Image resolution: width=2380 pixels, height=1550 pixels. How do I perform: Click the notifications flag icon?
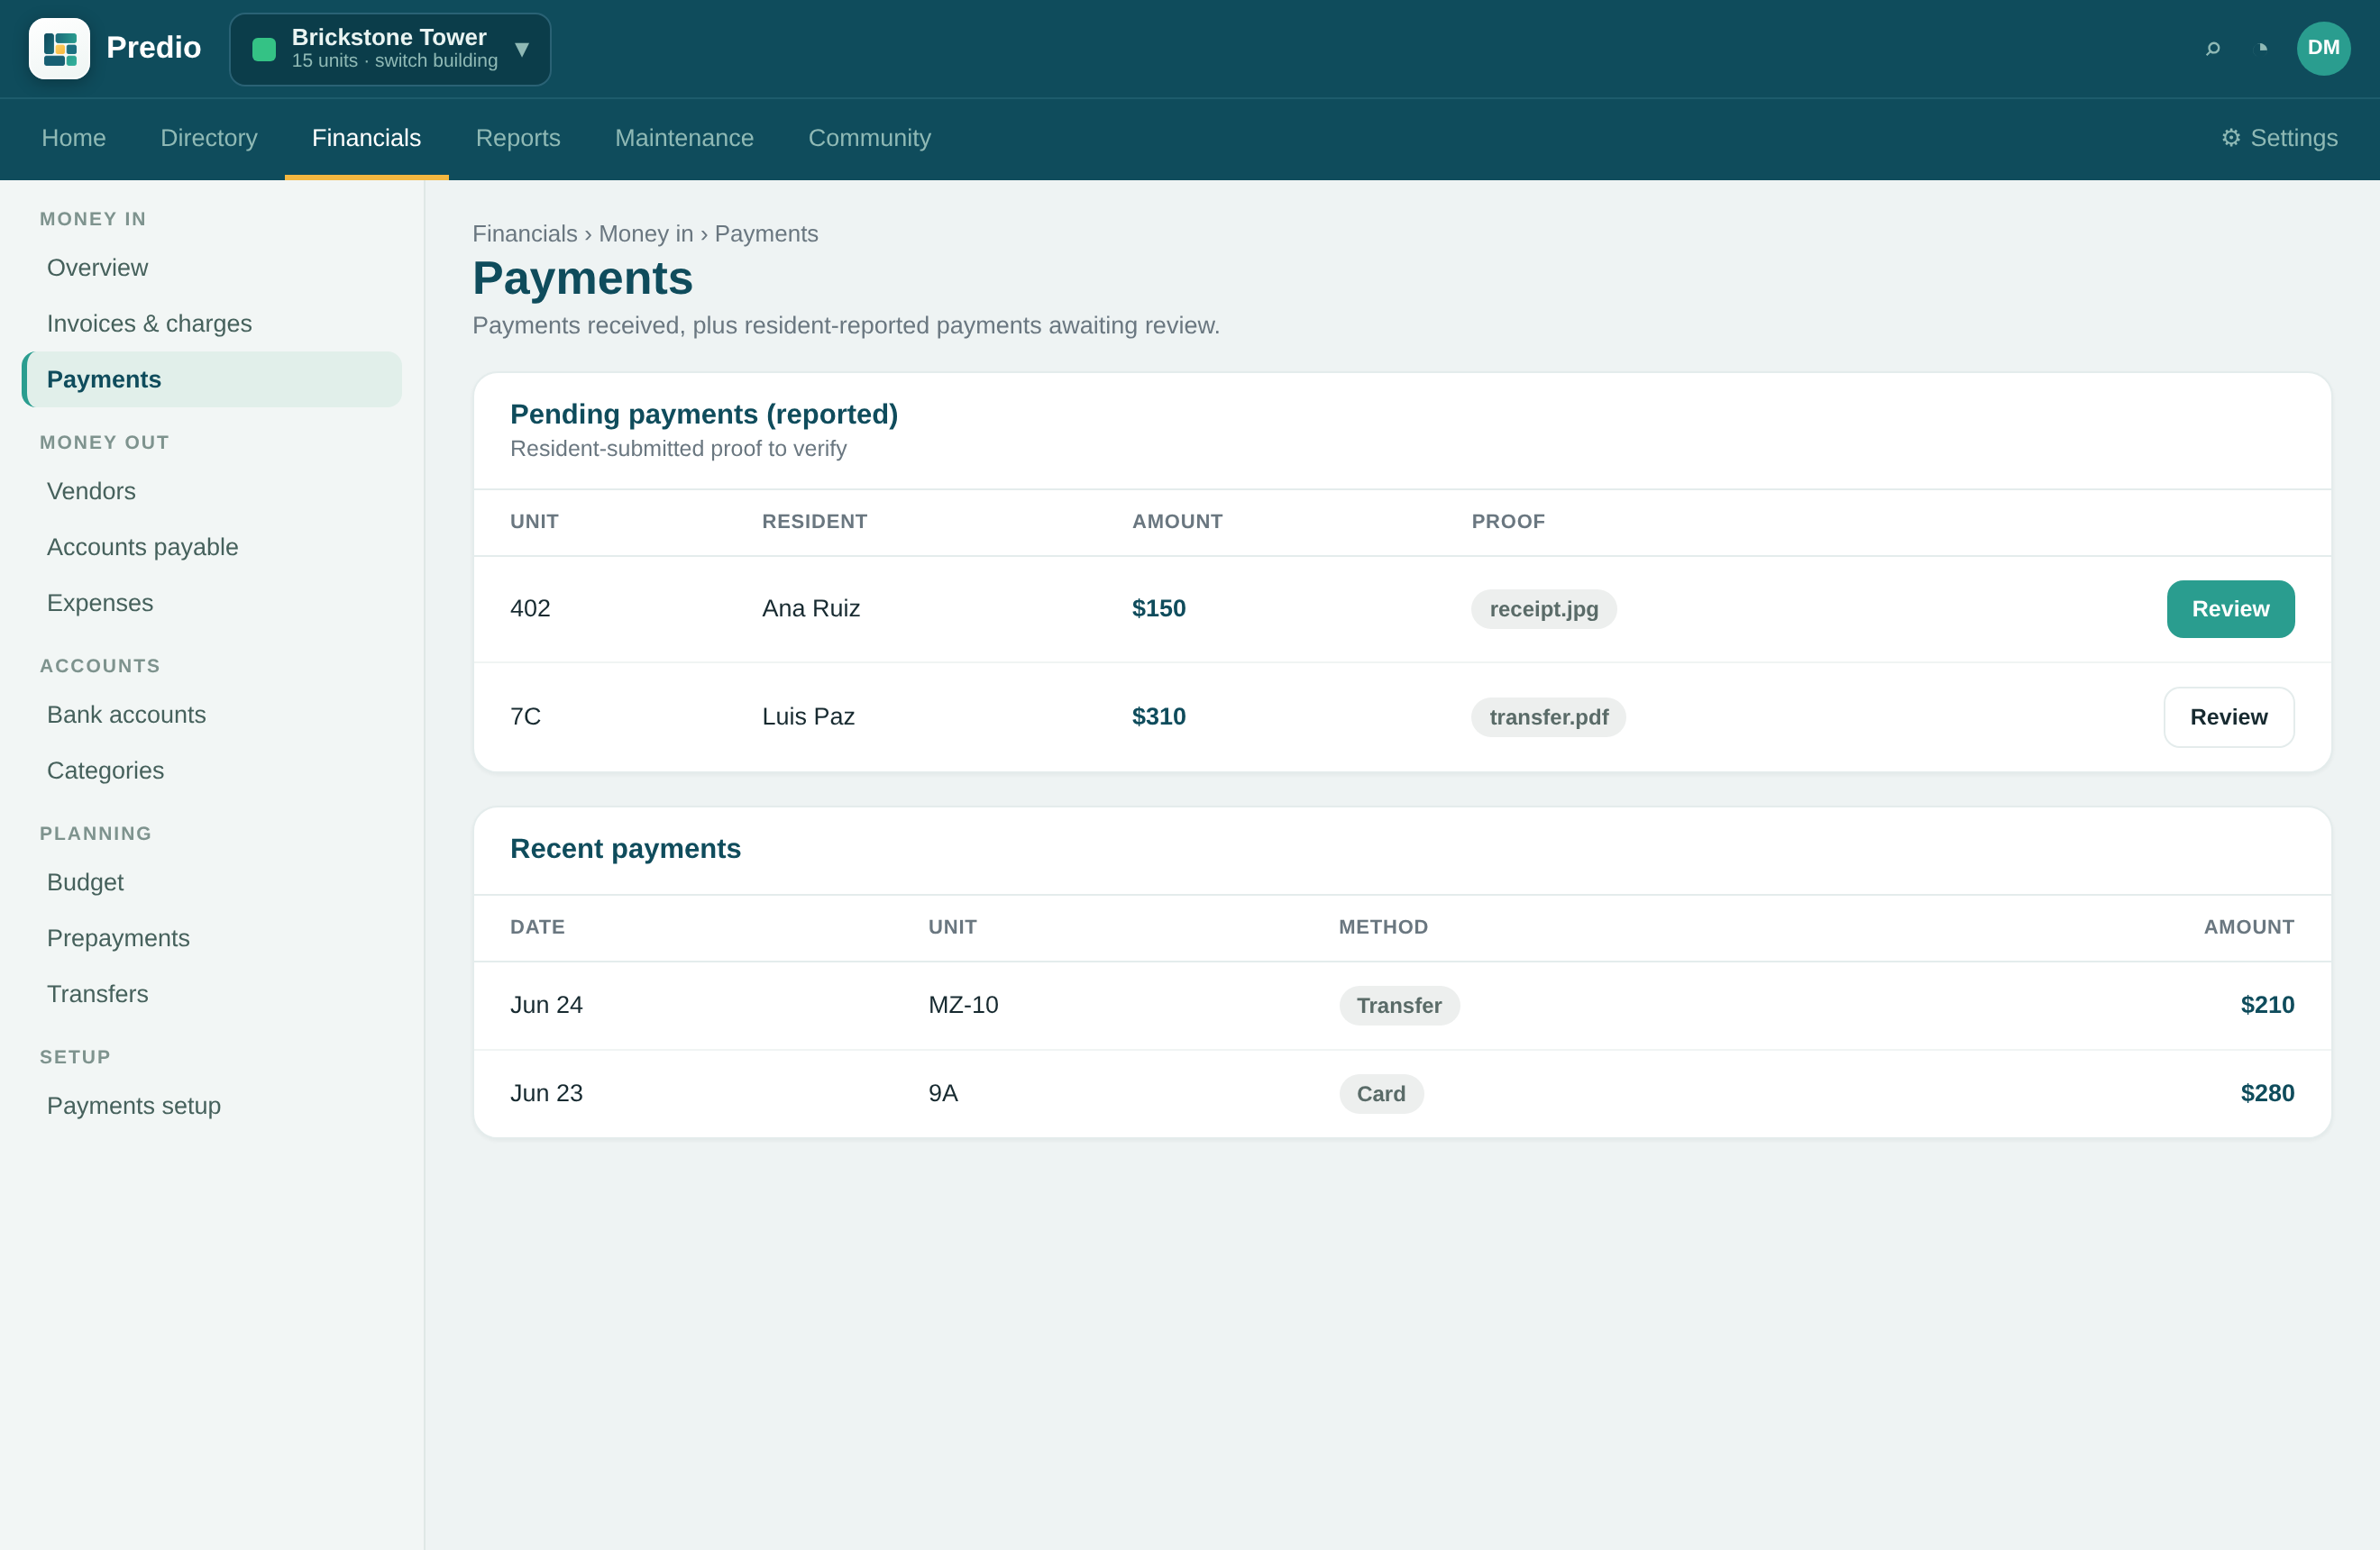pyautogui.click(x=2263, y=48)
